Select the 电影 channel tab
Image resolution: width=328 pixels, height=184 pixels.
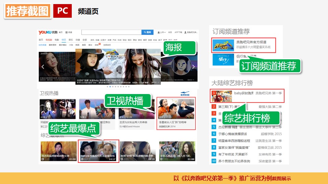[57, 40]
